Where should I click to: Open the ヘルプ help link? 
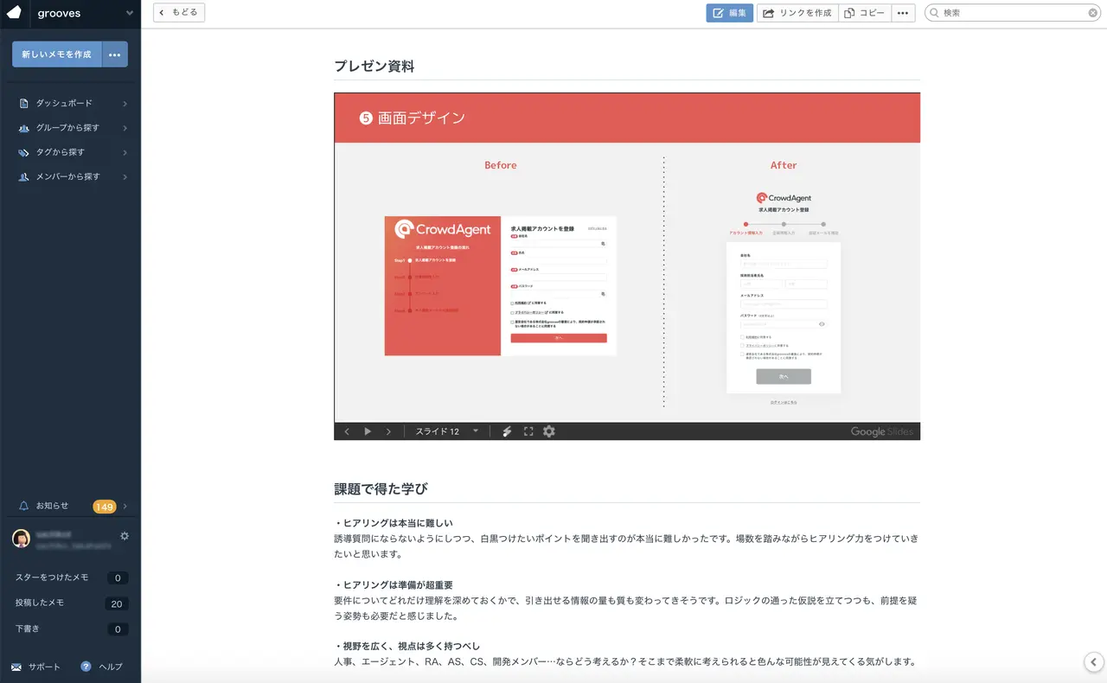coord(102,667)
